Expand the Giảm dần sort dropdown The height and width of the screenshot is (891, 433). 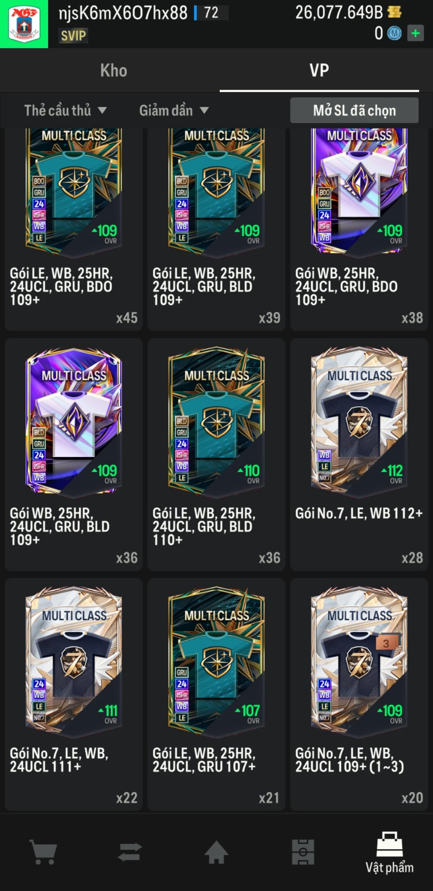(174, 110)
